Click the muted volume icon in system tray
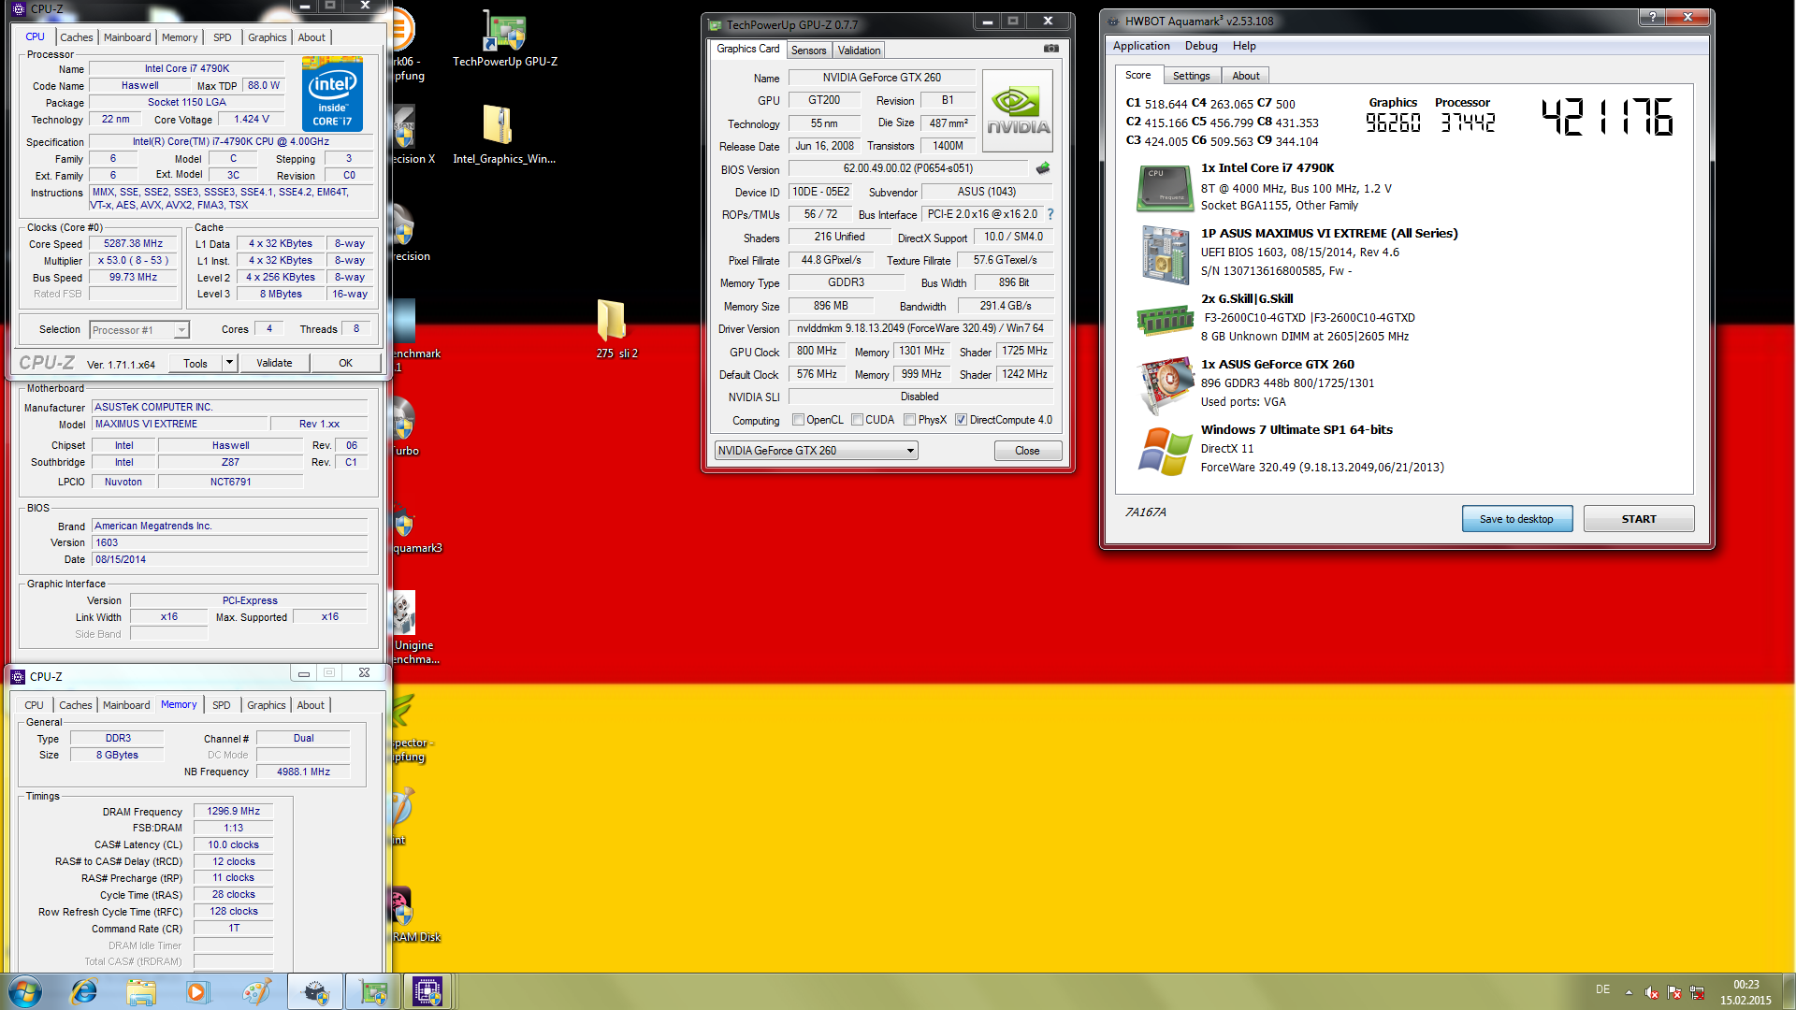1796x1010 pixels. click(x=1651, y=992)
